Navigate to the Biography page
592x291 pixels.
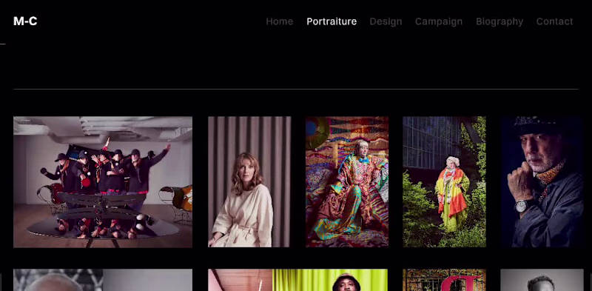point(499,21)
